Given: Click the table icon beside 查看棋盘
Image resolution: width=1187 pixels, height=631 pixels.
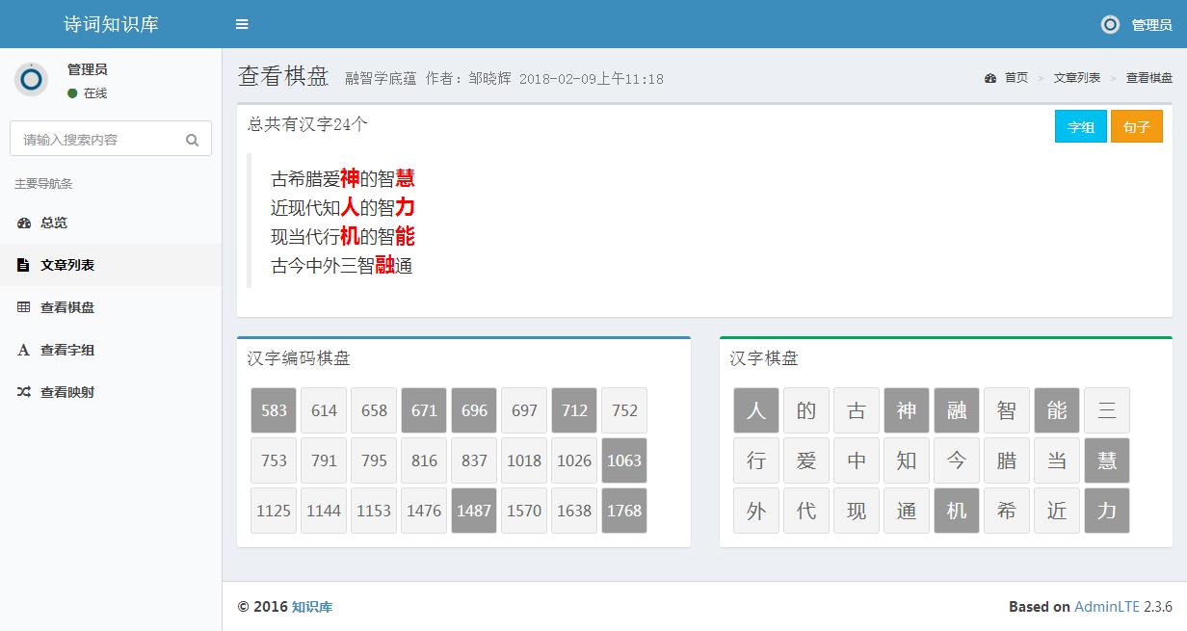Looking at the screenshot, I should [24, 307].
